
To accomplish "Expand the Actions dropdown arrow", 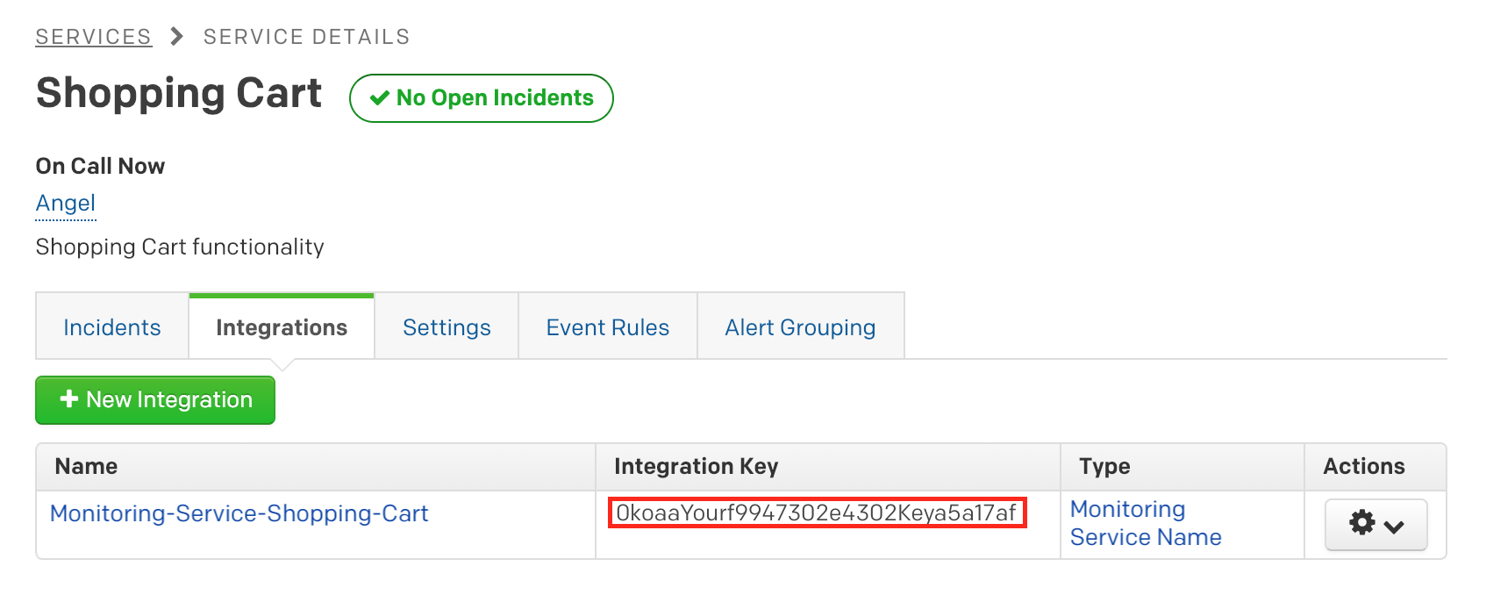I will click(1394, 526).
